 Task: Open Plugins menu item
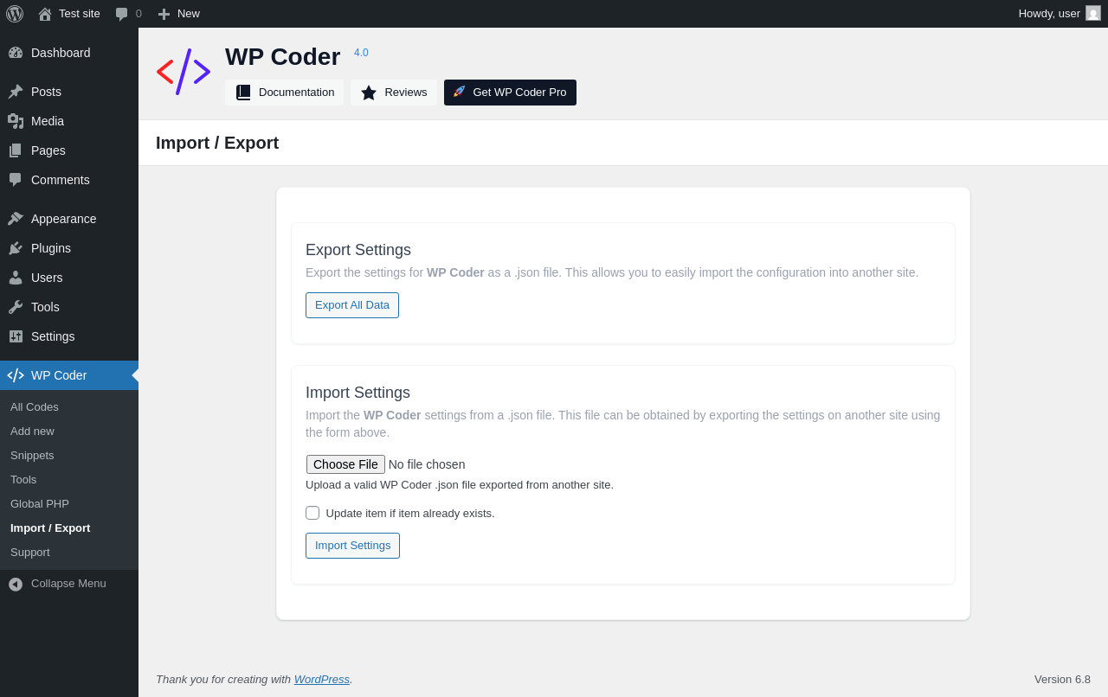coord(69,248)
